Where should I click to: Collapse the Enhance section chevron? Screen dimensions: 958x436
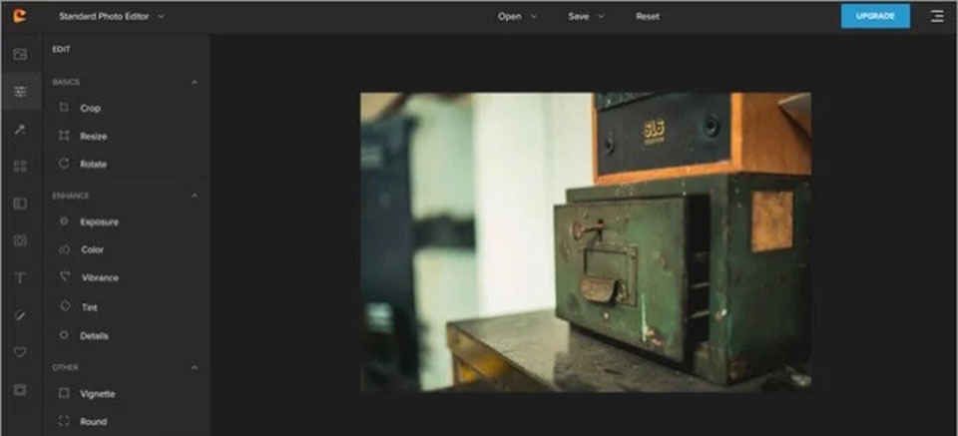195,196
